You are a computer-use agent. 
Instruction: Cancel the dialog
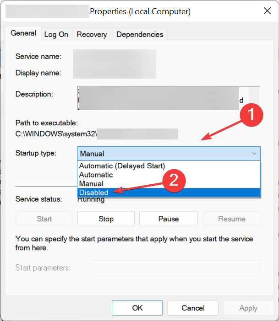coord(192,308)
